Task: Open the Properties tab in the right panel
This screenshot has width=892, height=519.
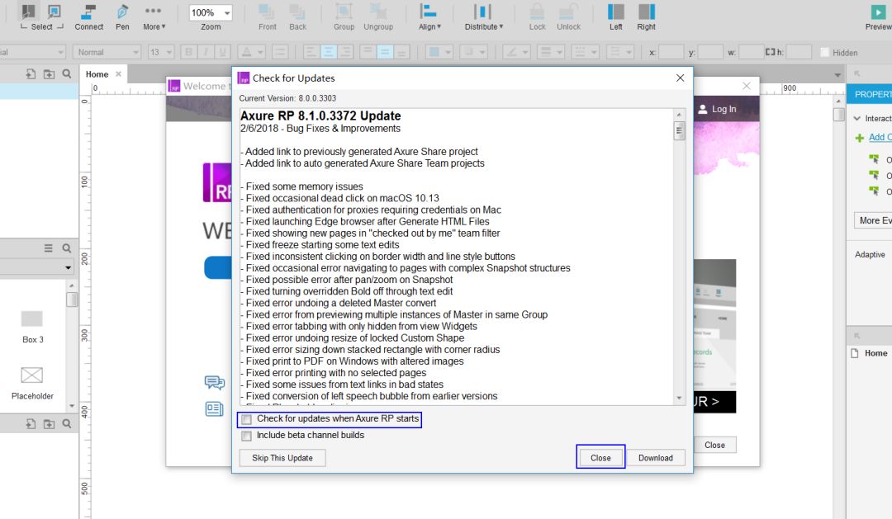Action: 872,94
